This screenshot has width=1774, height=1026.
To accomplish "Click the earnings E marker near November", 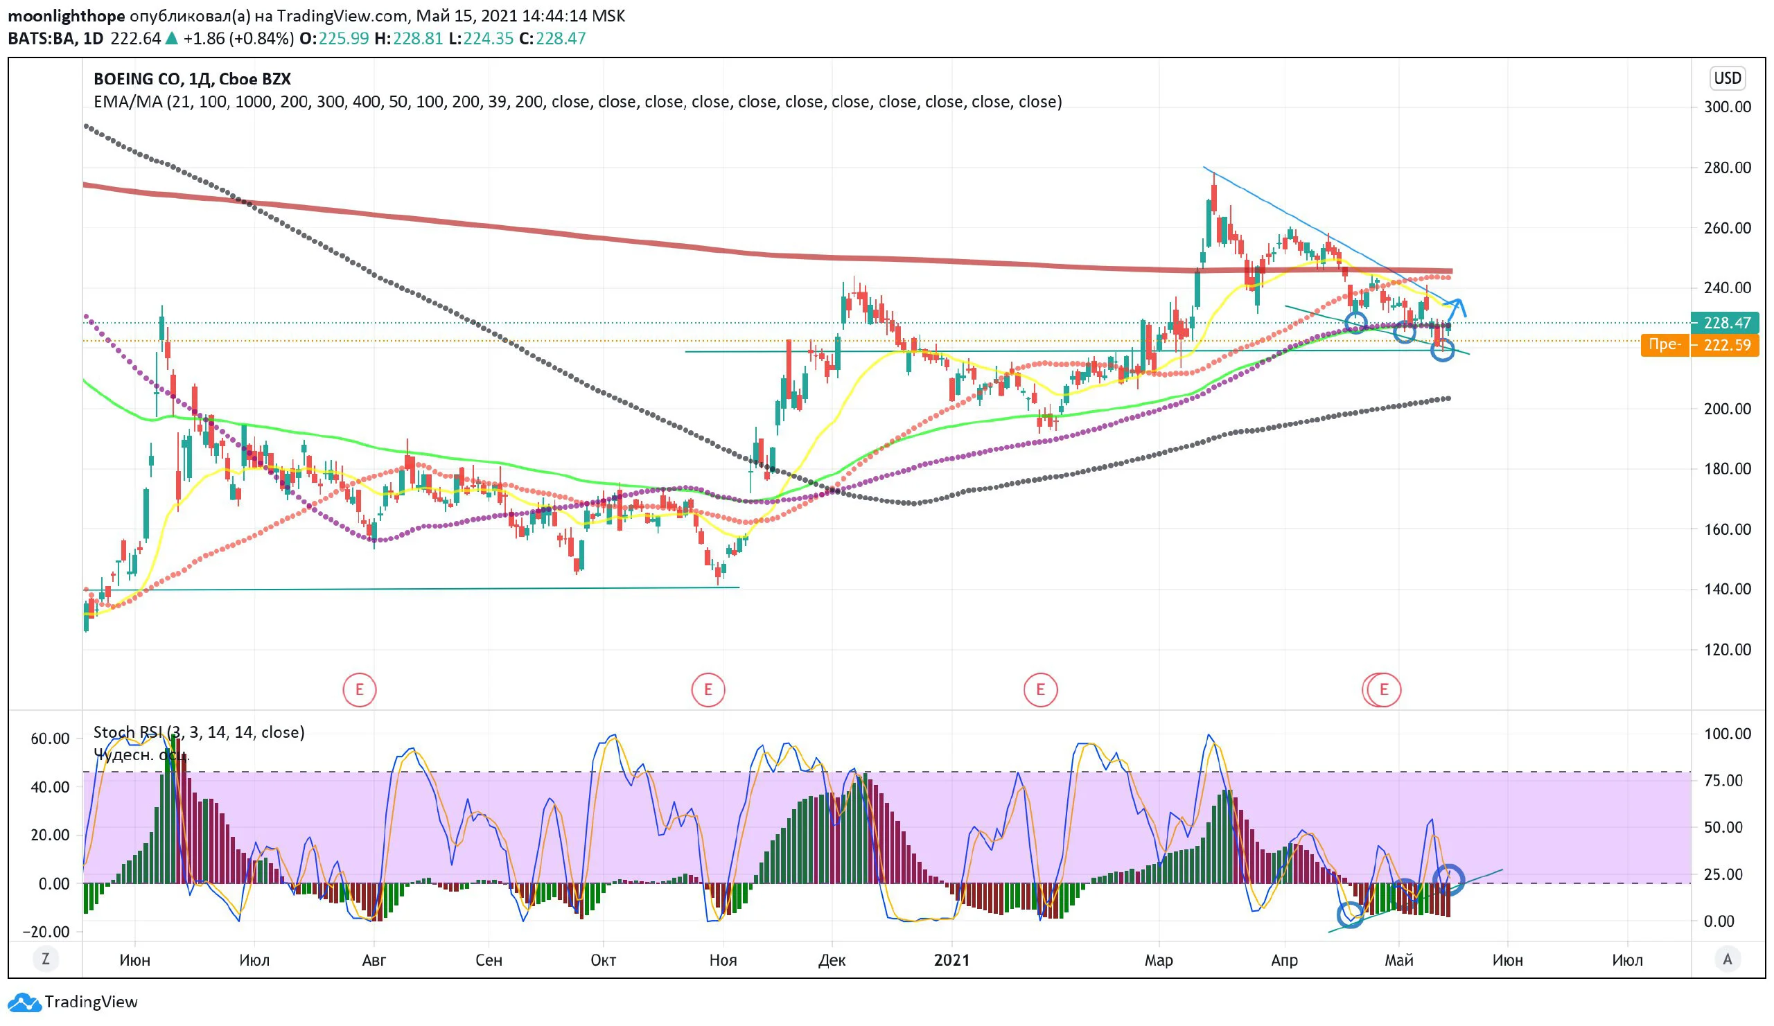I will (x=708, y=689).
